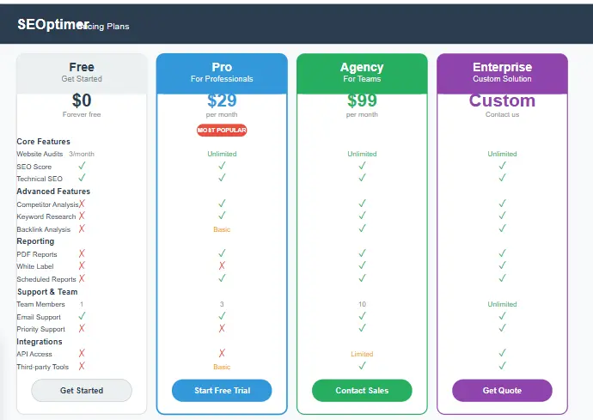Screen dimensions: 593x420
Task: Click the Contact Sales button
Action: click(362, 391)
